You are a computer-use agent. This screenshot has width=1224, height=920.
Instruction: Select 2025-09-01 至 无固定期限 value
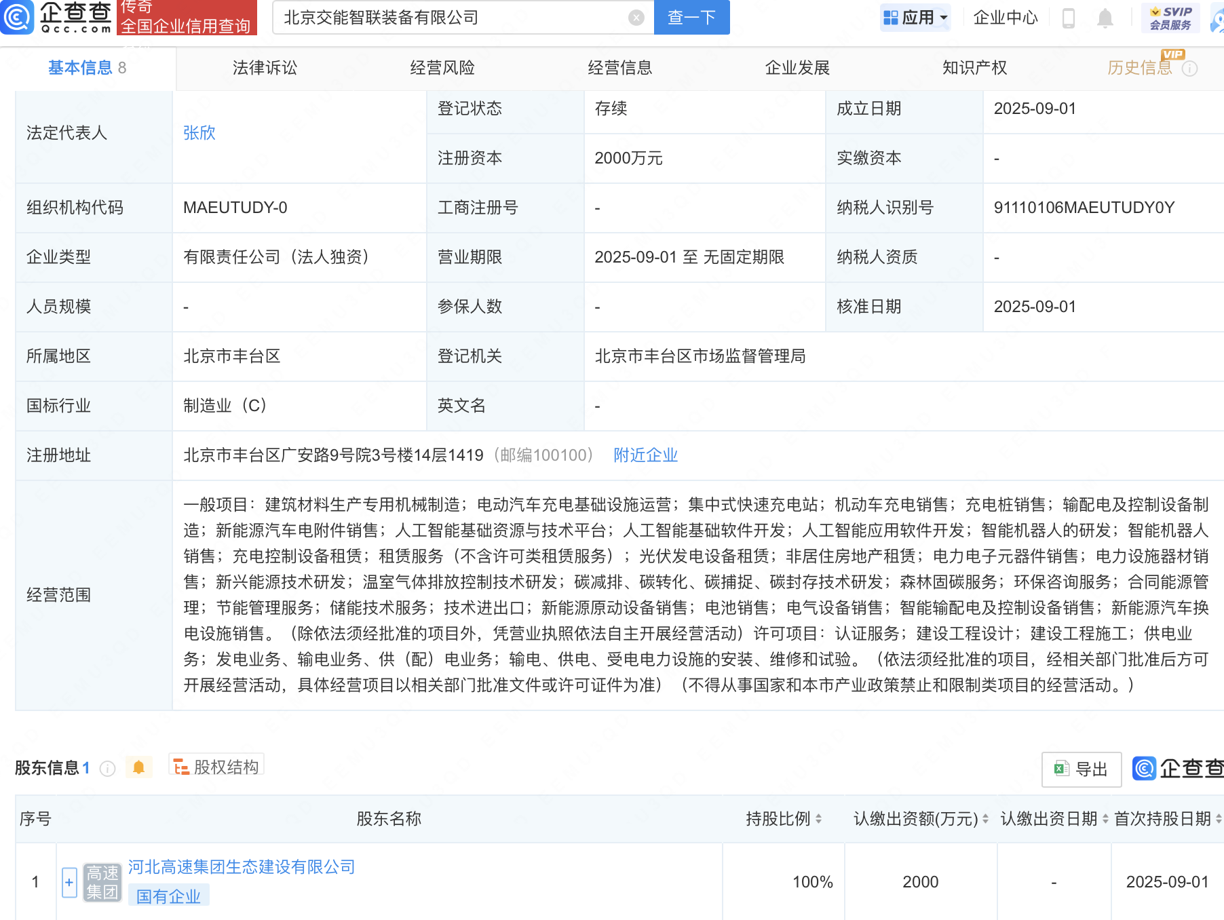tap(689, 257)
